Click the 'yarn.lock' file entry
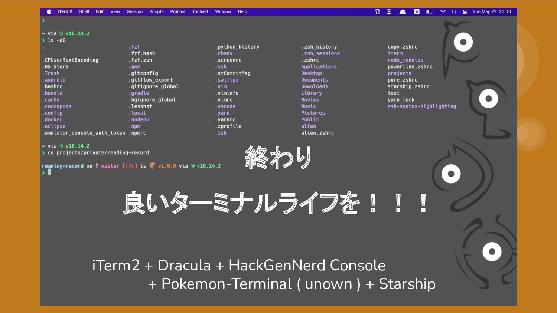This screenshot has height=313, width=557. point(401,100)
